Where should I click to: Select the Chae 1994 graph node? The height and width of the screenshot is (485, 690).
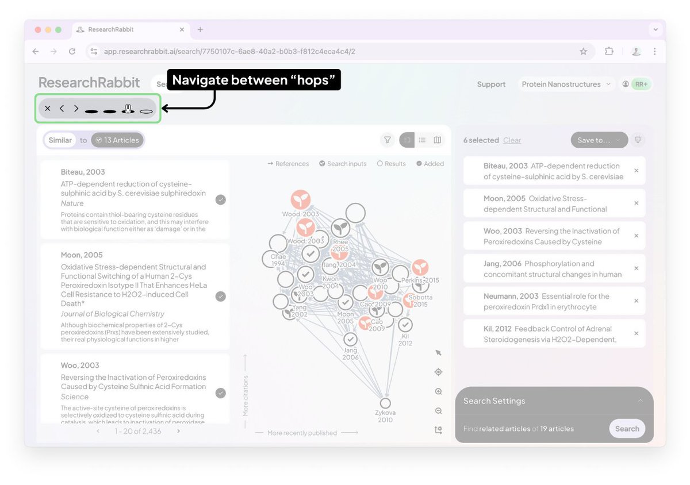tap(278, 243)
